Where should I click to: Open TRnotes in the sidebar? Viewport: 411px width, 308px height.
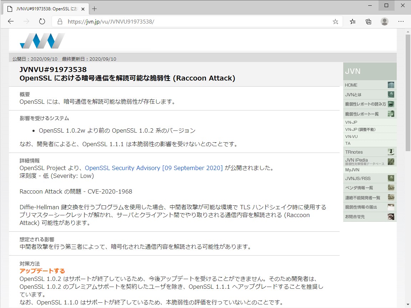tap(370, 152)
